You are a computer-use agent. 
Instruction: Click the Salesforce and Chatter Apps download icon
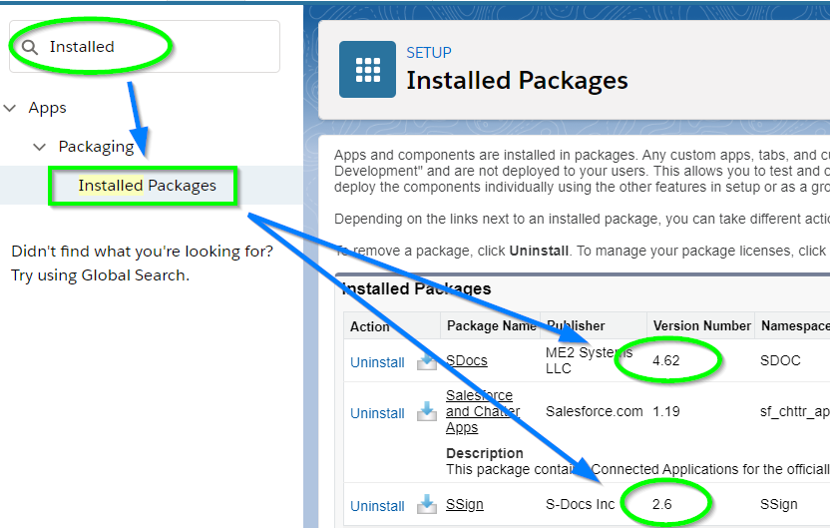pyautogui.click(x=427, y=411)
